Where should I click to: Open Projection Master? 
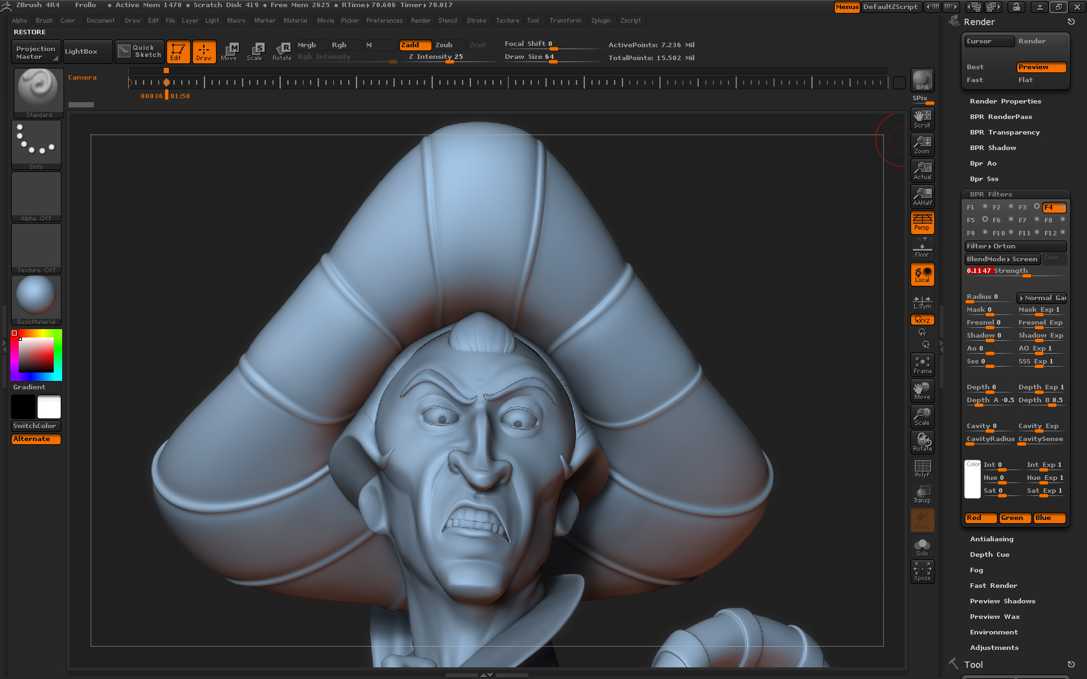[x=36, y=52]
